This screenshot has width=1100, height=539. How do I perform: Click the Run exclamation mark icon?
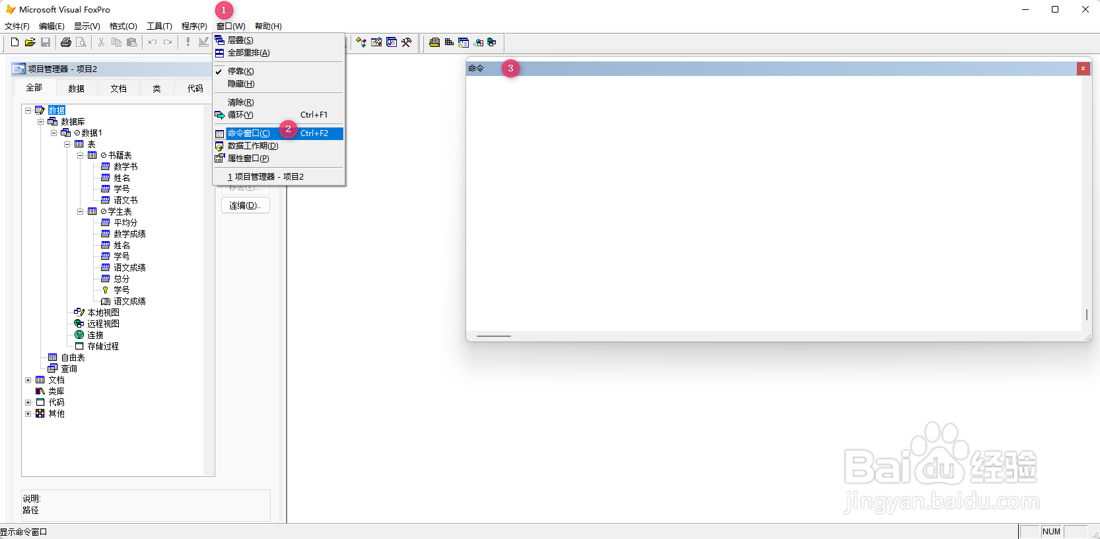[x=188, y=42]
